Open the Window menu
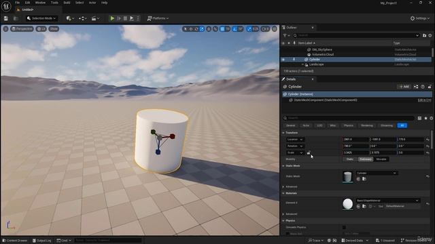435x244 pixels. pos(40,3)
